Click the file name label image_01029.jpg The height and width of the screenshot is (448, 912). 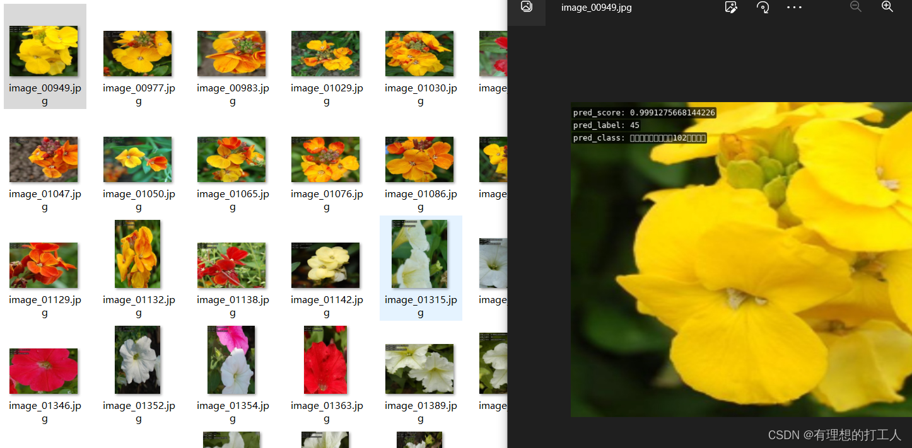point(327,95)
